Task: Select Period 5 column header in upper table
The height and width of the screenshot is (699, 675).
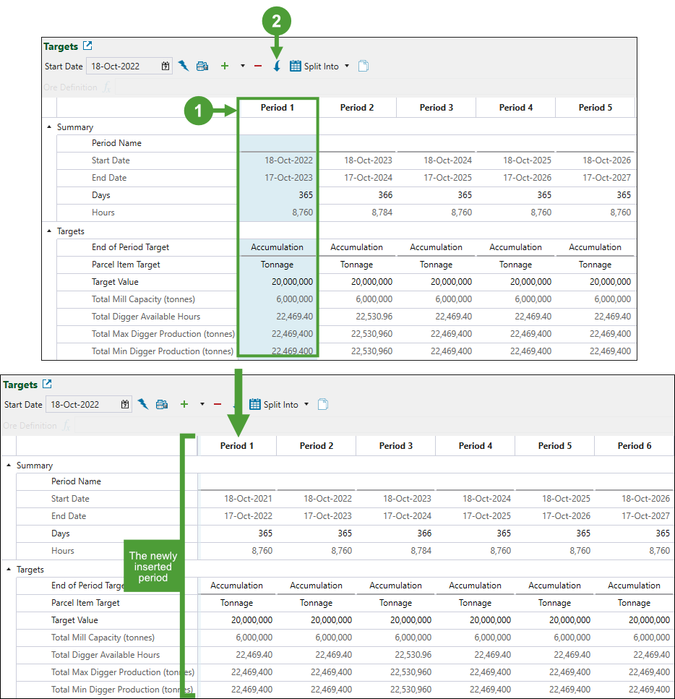Action: [596, 108]
